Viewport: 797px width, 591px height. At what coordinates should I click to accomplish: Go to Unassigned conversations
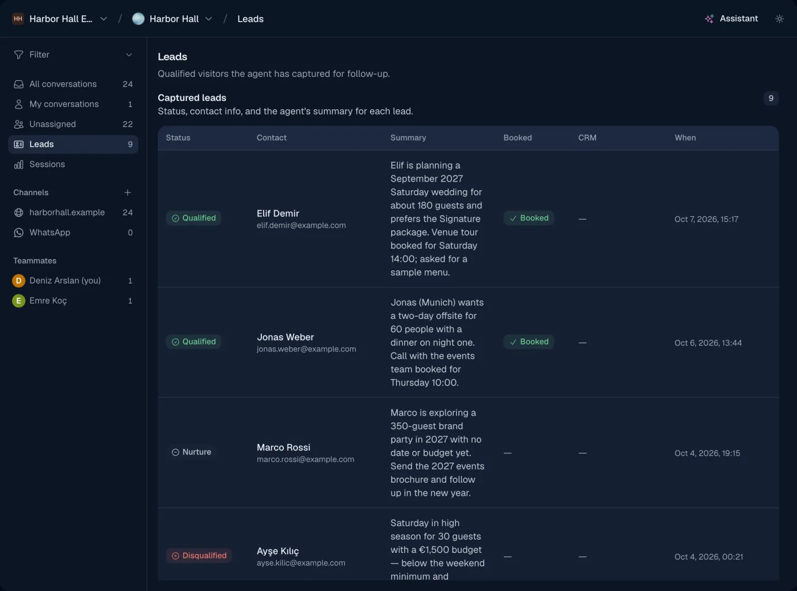coord(73,124)
